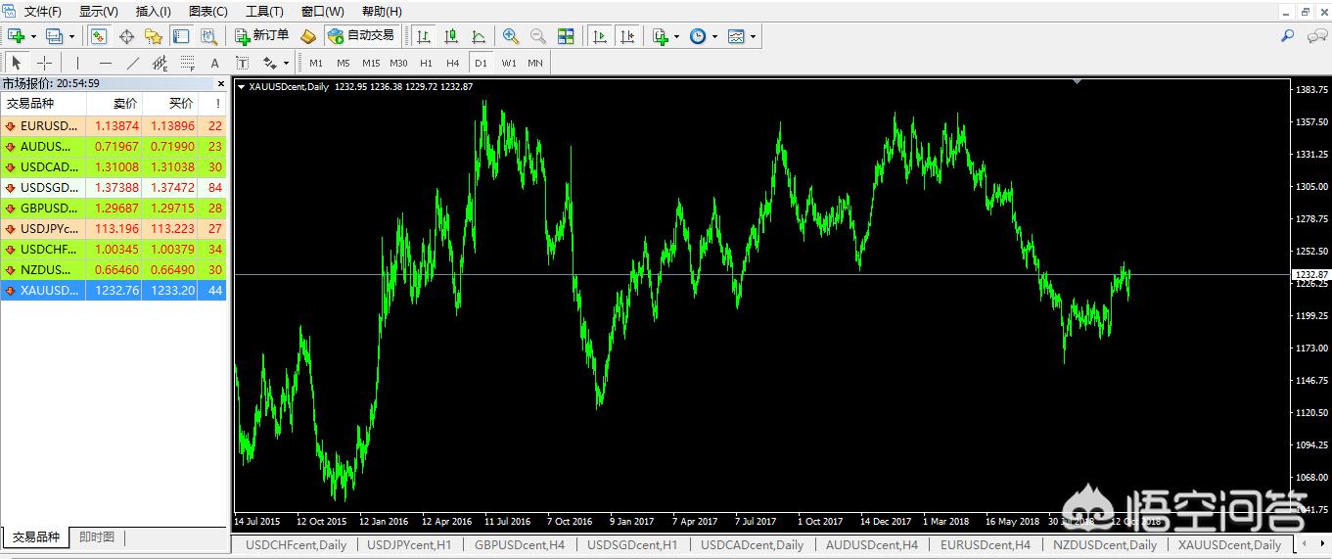Switch chart to bar chart icon
The height and width of the screenshot is (559, 1332).
click(x=424, y=36)
